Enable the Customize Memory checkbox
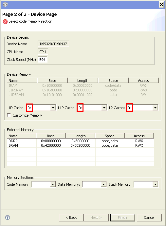The width and height of the screenshot is (166, 226). [9, 115]
